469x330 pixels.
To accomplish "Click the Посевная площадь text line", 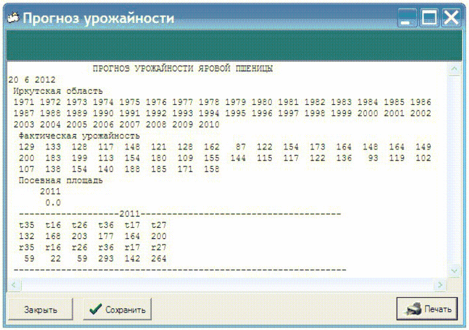I will [61, 181].
